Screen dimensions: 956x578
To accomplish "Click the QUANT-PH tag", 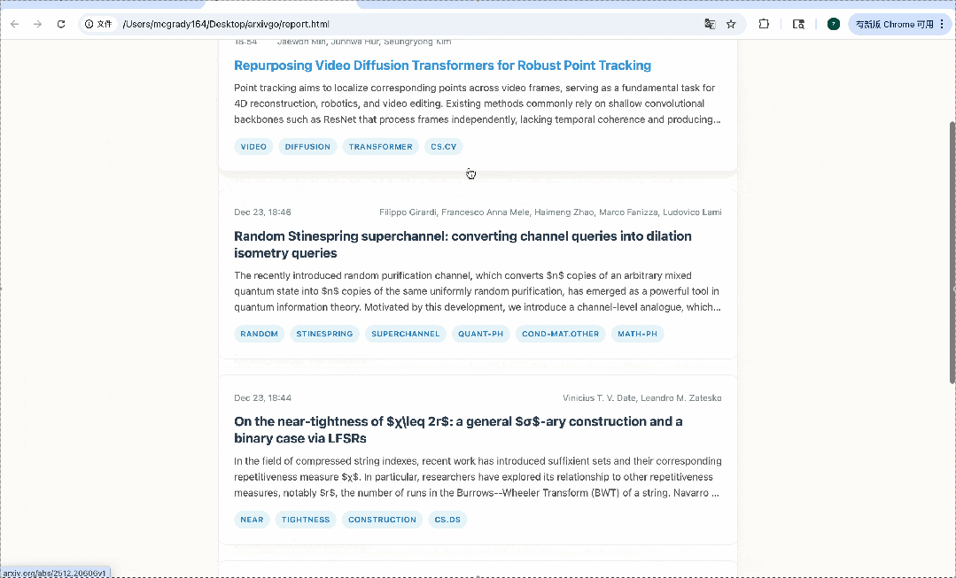I will tap(480, 334).
